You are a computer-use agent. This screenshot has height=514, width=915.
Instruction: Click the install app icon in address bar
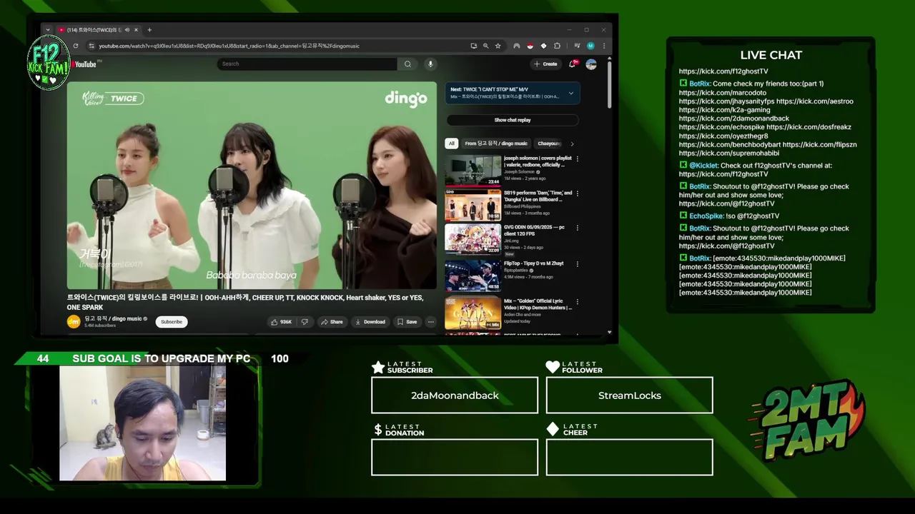473,46
